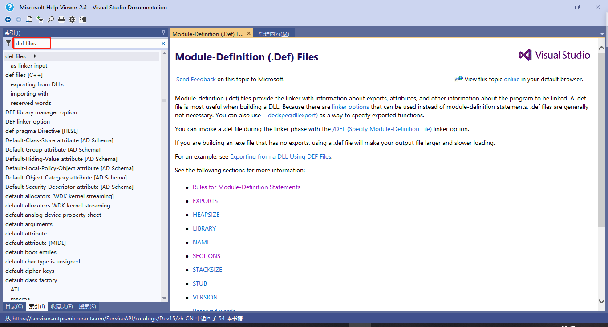Select 'default class factory' index entry
Screen dimensions: 608x327
(31, 280)
